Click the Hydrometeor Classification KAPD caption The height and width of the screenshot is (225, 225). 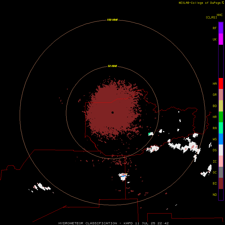click(113, 223)
